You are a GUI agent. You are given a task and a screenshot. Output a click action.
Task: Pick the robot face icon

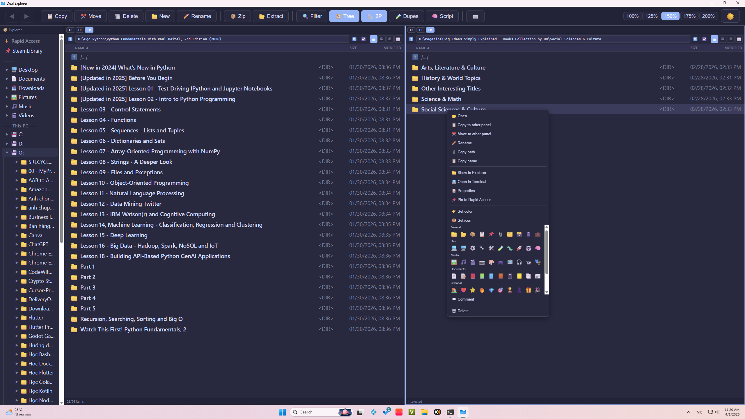tap(528, 248)
